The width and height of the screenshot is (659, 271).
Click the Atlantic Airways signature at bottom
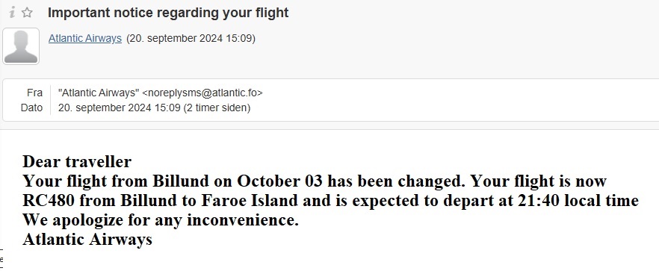87,240
